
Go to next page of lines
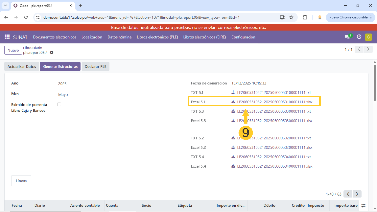tap(357, 194)
